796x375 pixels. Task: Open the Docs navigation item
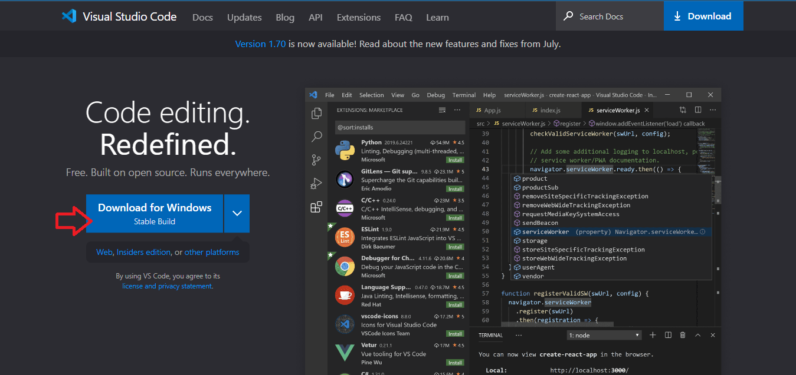pyautogui.click(x=202, y=17)
